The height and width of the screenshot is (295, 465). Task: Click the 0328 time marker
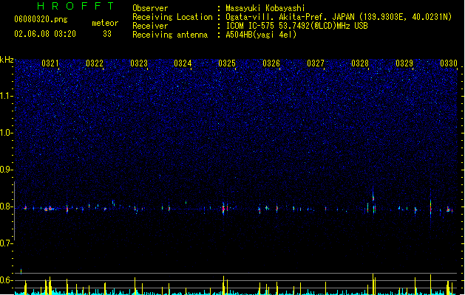point(360,63)
